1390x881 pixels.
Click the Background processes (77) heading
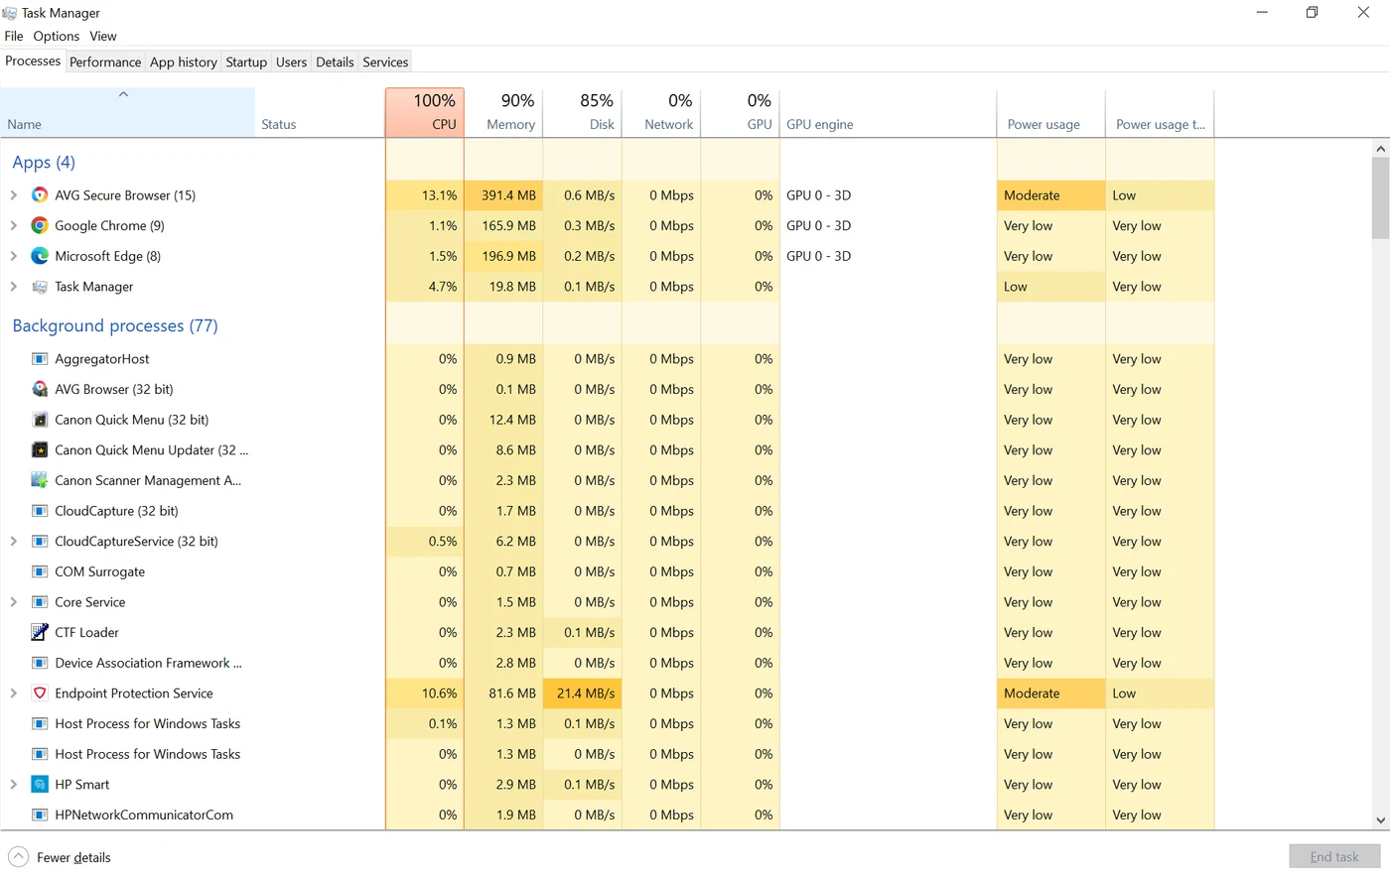[115, 325]
